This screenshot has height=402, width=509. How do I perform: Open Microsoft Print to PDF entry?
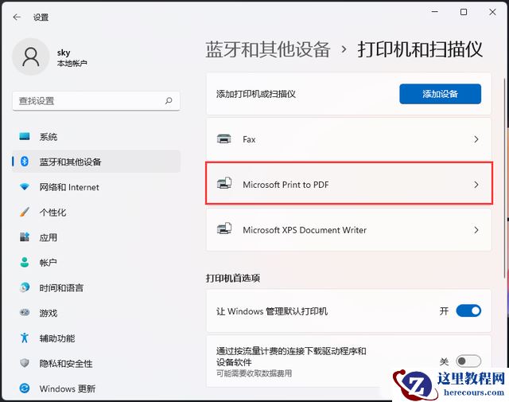coord(349,184)
